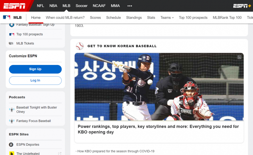Open MLB Tickets sidebar link
The height and width of the screenshot is (155, 253).
(25, 43)
